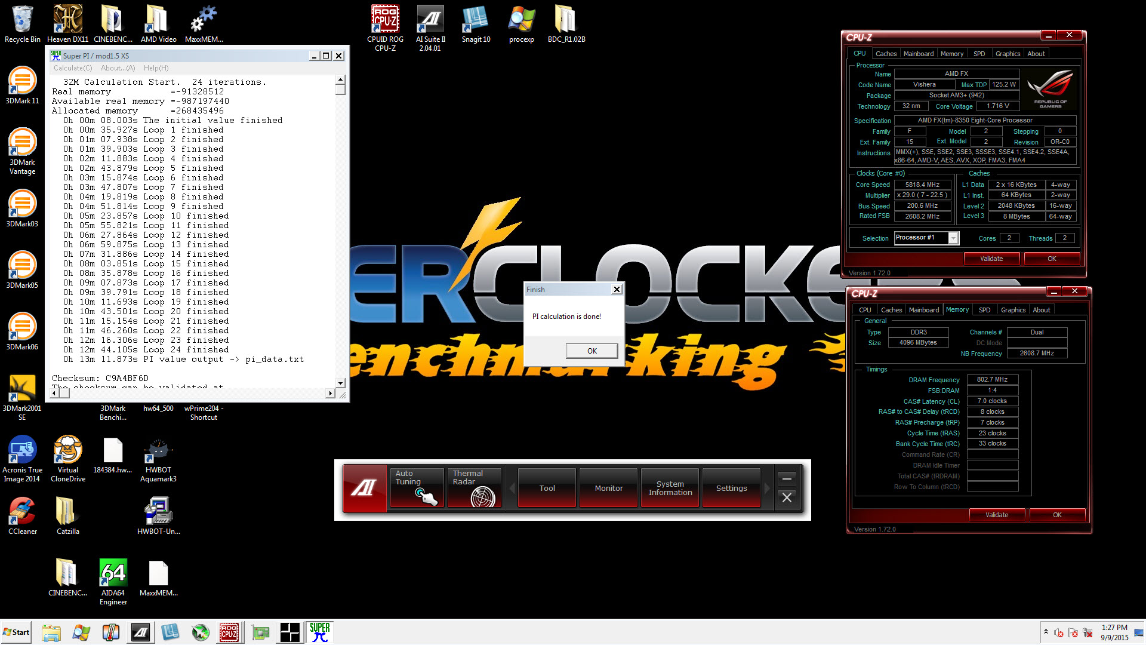Switch to SPD tab in top CPU-Z

[979, 54]
